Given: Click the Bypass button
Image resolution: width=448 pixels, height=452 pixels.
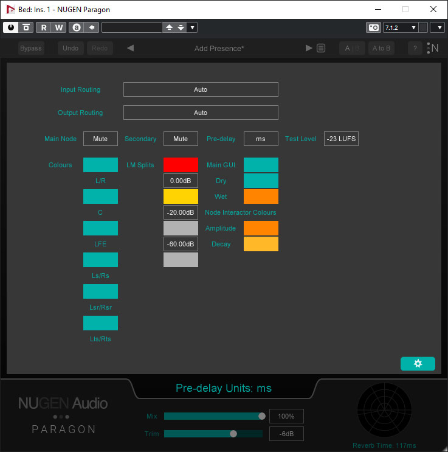Looking at the screenshot, I should pyautogui.click(x=31, y=48).
